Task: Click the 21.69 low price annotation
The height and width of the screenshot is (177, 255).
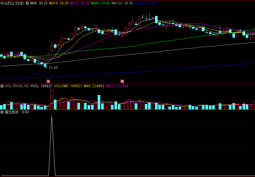Action: click(x=53, y=68)
